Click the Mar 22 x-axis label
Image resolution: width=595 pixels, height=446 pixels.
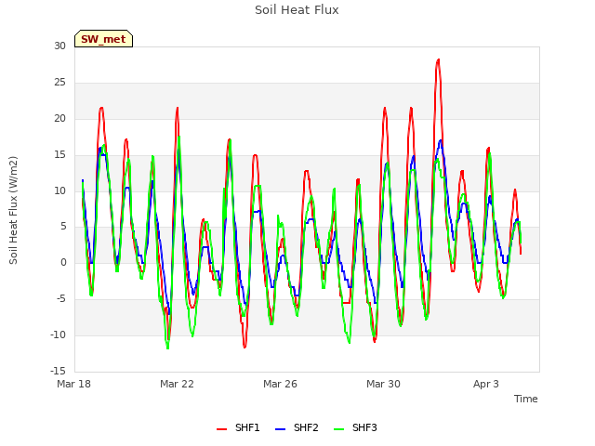[177, 384]
